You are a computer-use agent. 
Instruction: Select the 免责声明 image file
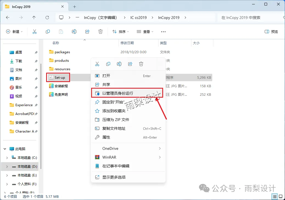(58, 94)
